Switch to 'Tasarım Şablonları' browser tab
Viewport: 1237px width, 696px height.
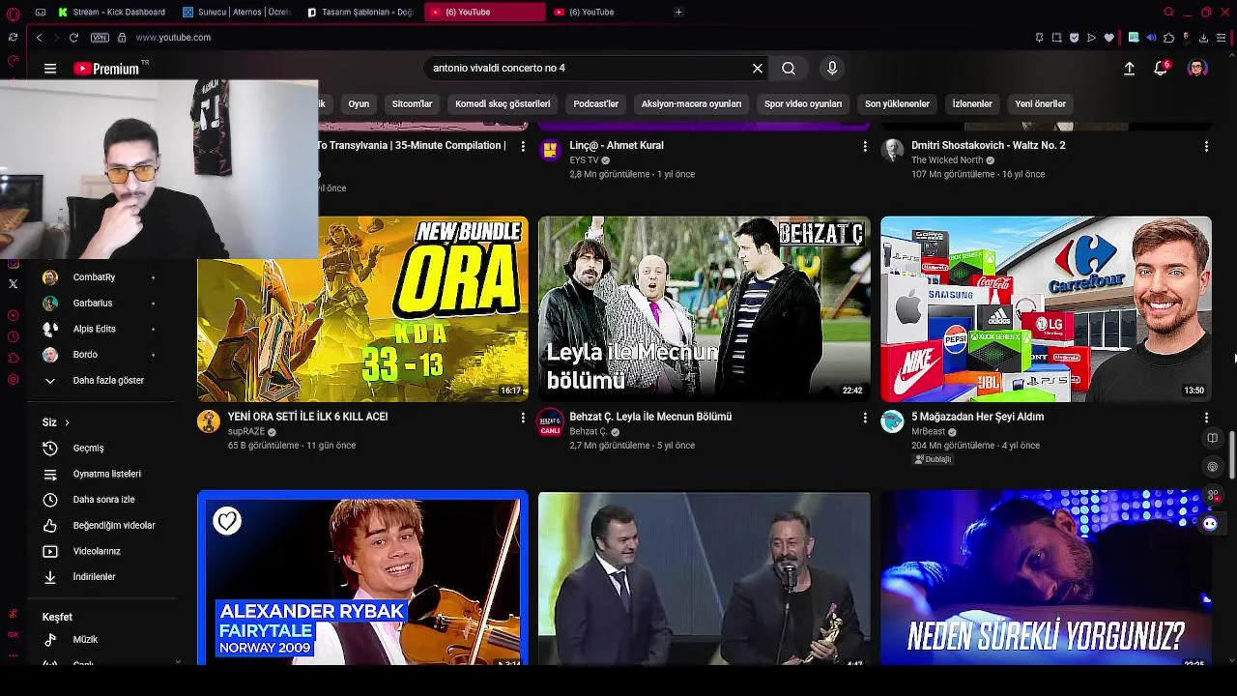(360, 12)
